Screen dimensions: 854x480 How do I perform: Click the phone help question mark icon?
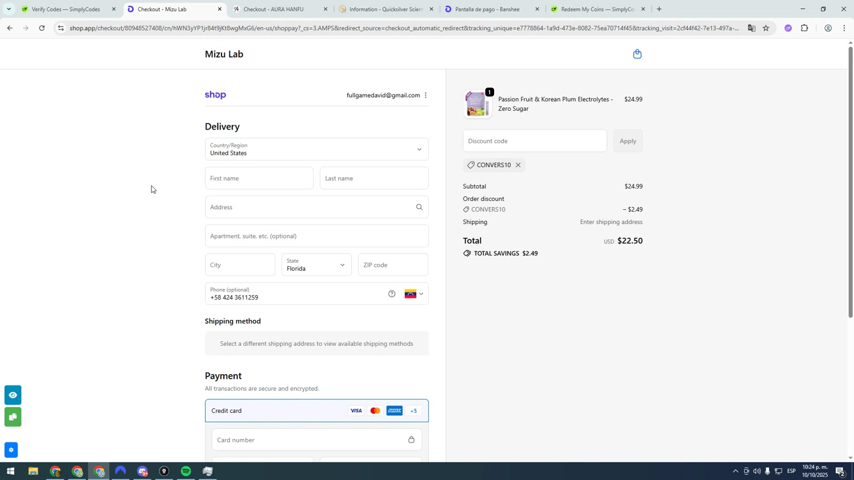coord(392,294)
